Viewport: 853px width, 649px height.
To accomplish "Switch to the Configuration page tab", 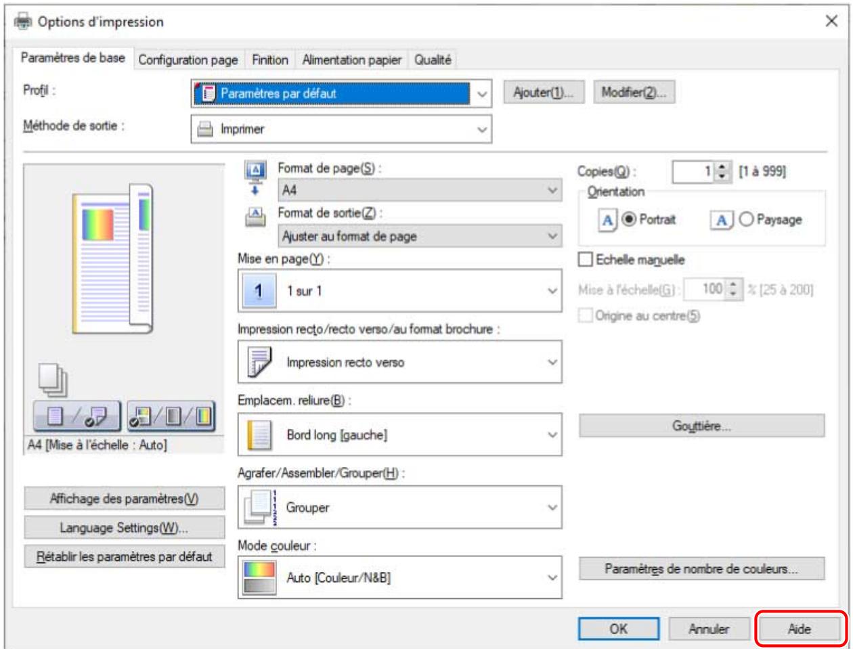I will 188,60.
